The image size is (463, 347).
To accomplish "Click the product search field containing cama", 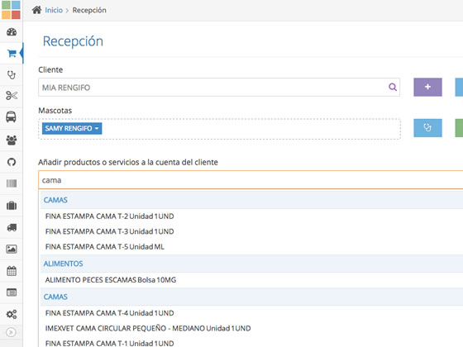I will click(x=251, y=180).
